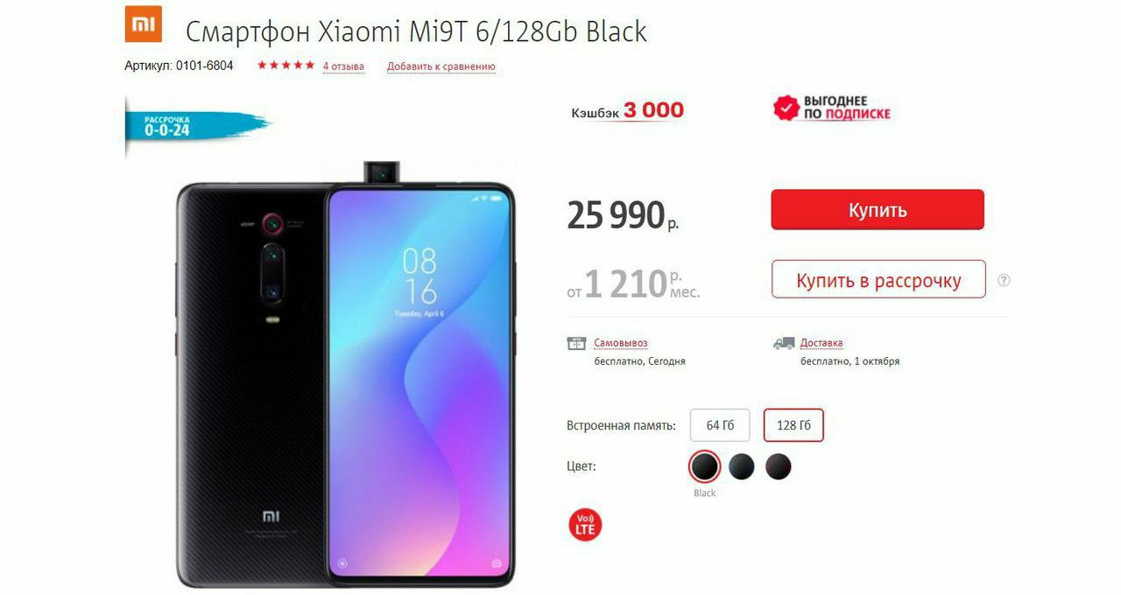
Task: Click the store pickup icon
Action: [577, 343]
